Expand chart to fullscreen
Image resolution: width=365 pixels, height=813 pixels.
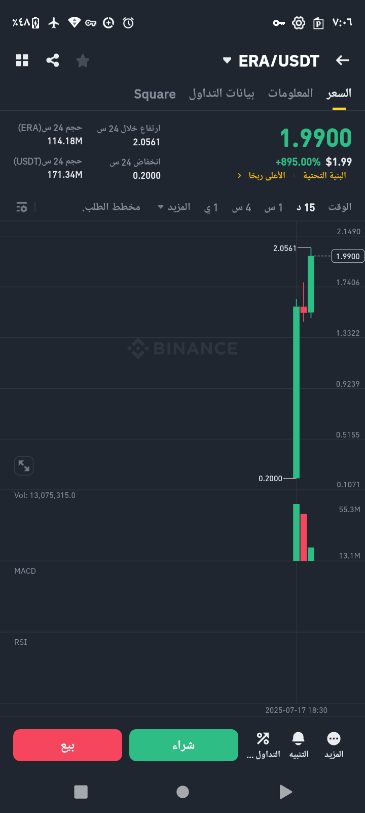(24, 465)
